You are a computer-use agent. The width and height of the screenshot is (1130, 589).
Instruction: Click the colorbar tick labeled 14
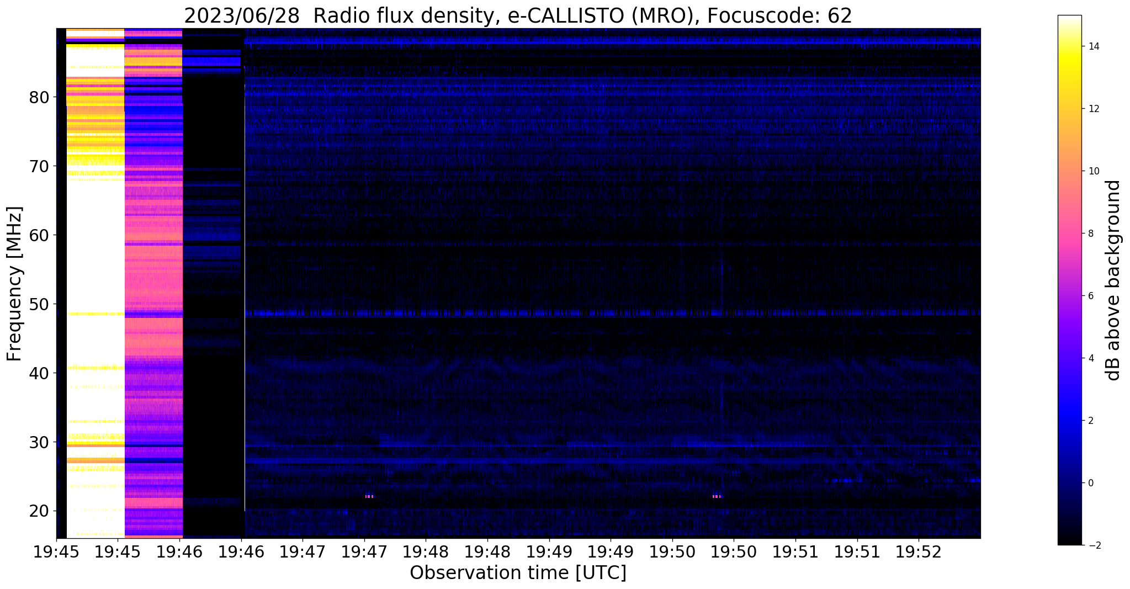1093,46
